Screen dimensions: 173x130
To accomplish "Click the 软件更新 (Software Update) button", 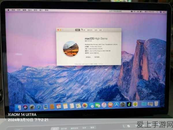I will click(97, 57).
